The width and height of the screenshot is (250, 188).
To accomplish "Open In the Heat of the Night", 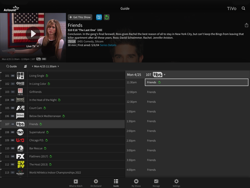I will (x=76, y=100).
